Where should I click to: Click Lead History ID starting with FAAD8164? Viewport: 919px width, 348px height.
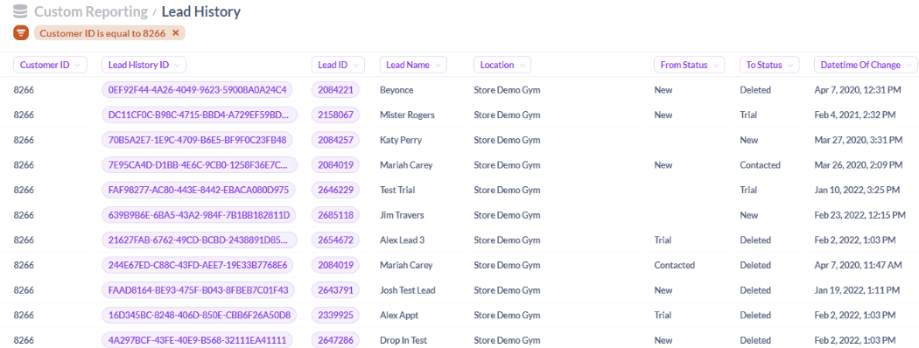point(198,290)
